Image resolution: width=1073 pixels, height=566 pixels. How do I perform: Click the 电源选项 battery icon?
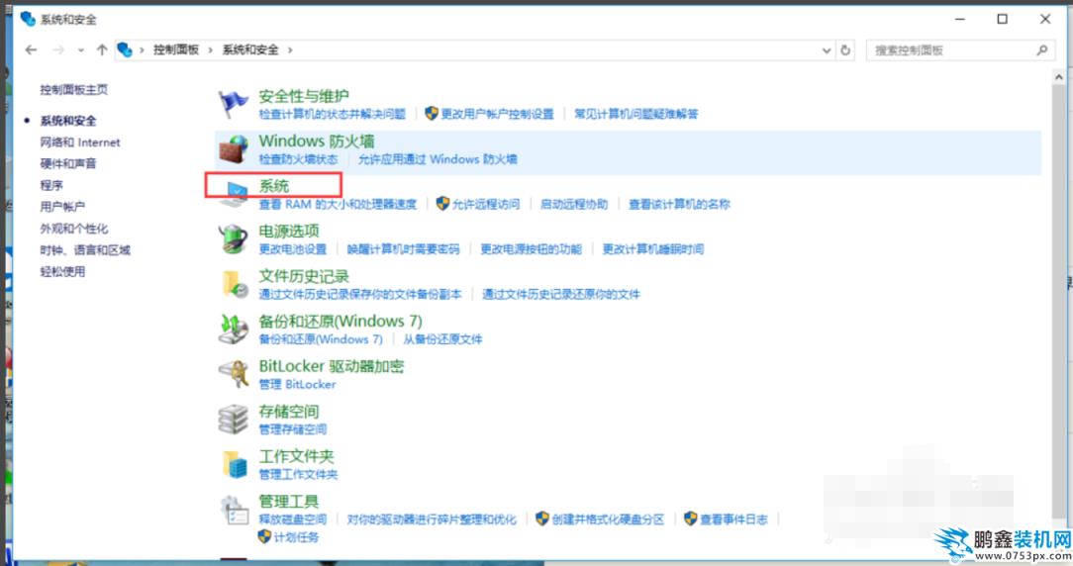tap(233, 239)
